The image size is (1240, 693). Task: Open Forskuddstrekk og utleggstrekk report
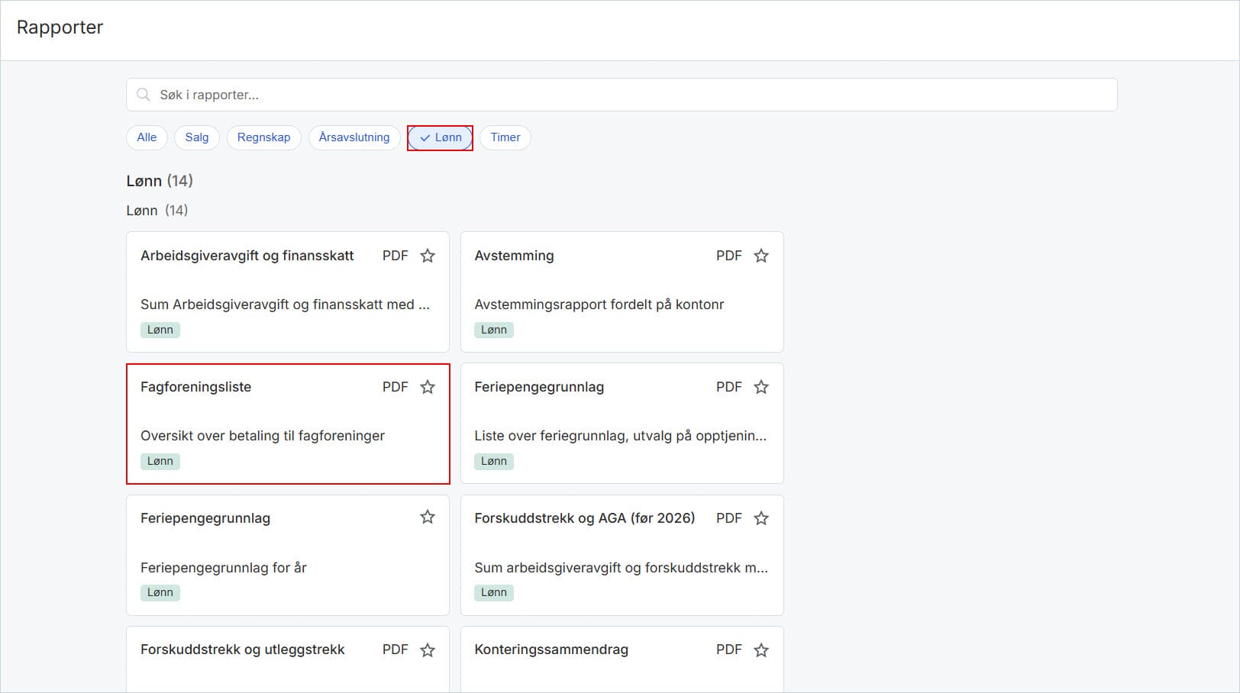(x=288, y=659)
